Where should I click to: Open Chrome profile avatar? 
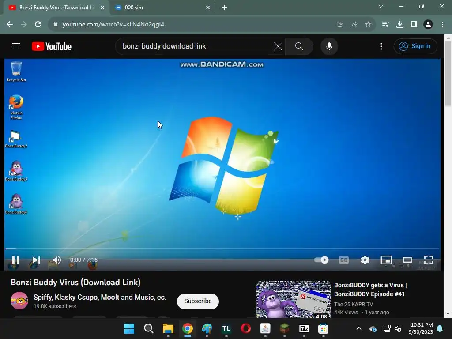coord(428,24)
